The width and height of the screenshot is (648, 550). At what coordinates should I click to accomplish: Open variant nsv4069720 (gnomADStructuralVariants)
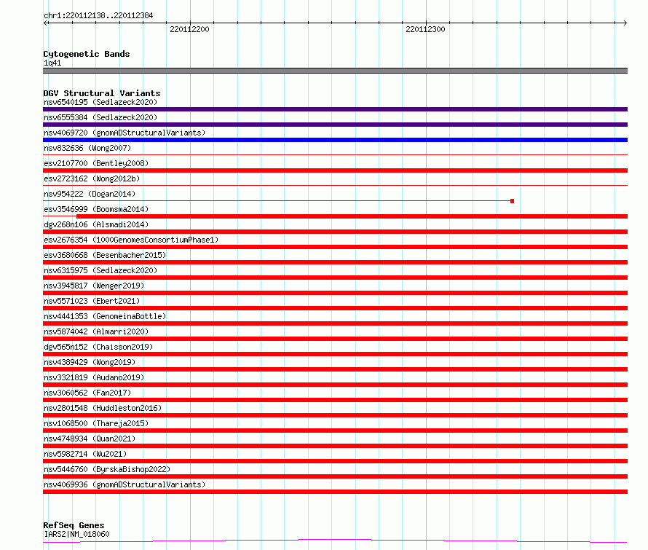tap(125, 133)
